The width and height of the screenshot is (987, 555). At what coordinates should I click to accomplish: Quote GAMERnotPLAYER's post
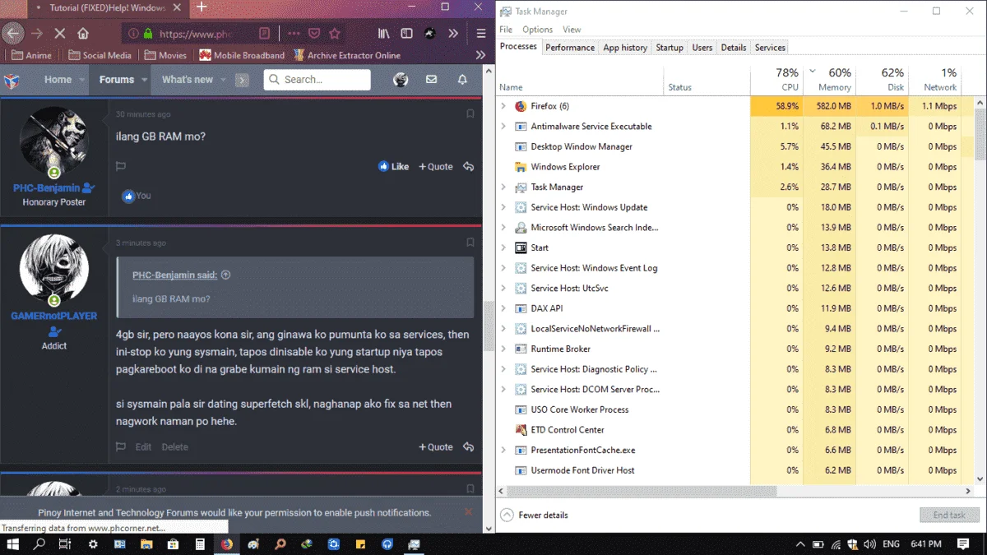click(436, 446)
